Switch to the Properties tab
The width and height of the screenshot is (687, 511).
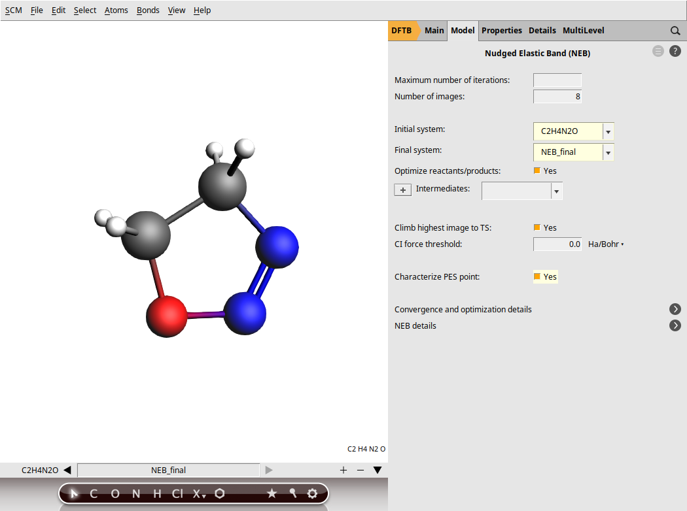coord(501,30)
